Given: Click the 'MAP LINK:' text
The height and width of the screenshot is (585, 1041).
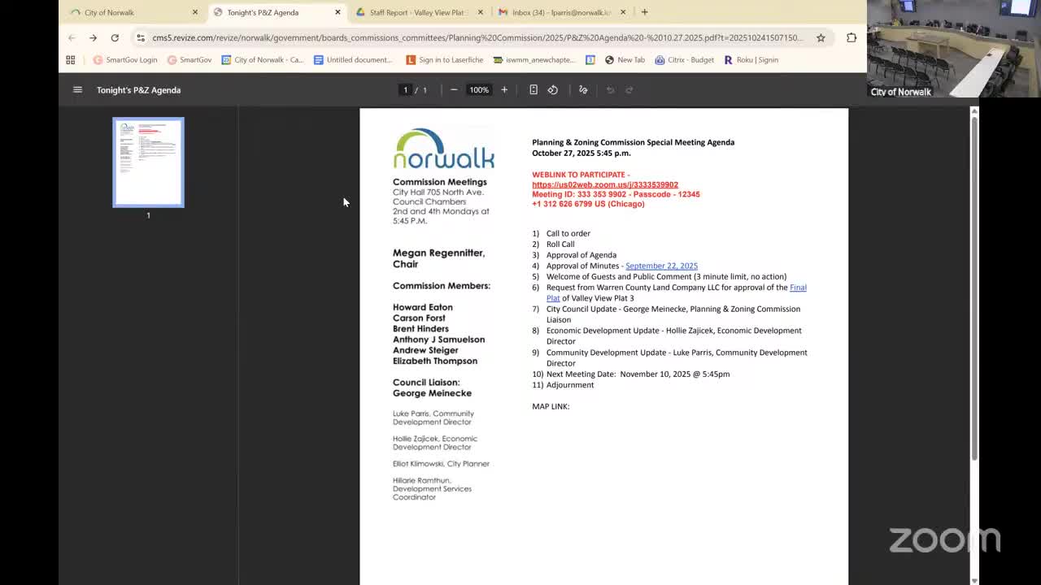Looking at the screenshot, I should [551, 406].
